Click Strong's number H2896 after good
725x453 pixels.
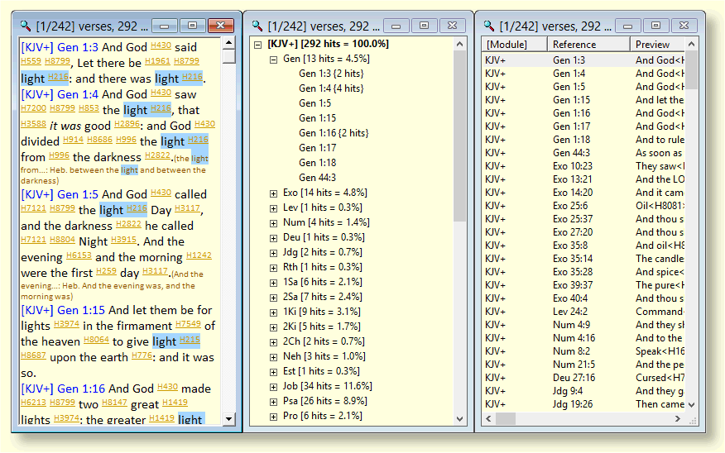[x=127, y=124]
